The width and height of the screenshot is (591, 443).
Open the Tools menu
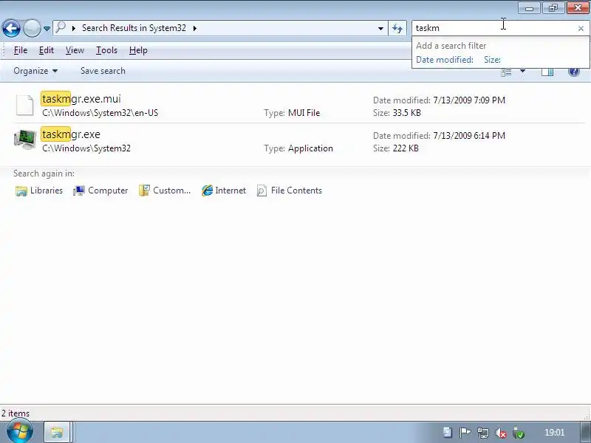tap(106, 50)
